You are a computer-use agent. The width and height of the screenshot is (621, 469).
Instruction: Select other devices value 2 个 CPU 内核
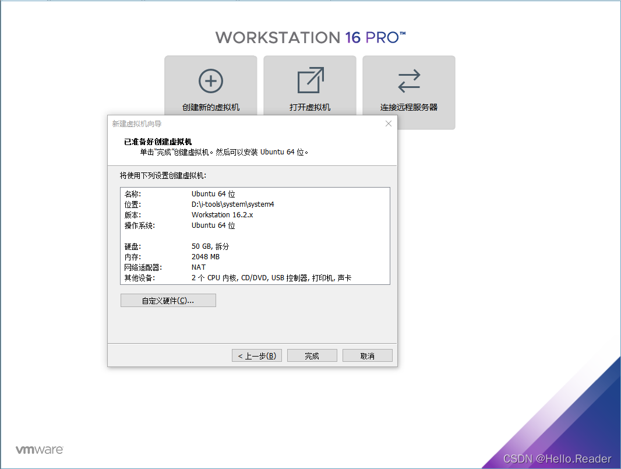[x=214, y=278]
